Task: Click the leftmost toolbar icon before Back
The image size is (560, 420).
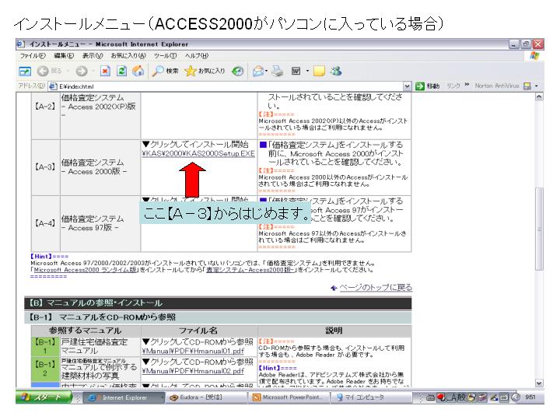Action: coord(25,72)
